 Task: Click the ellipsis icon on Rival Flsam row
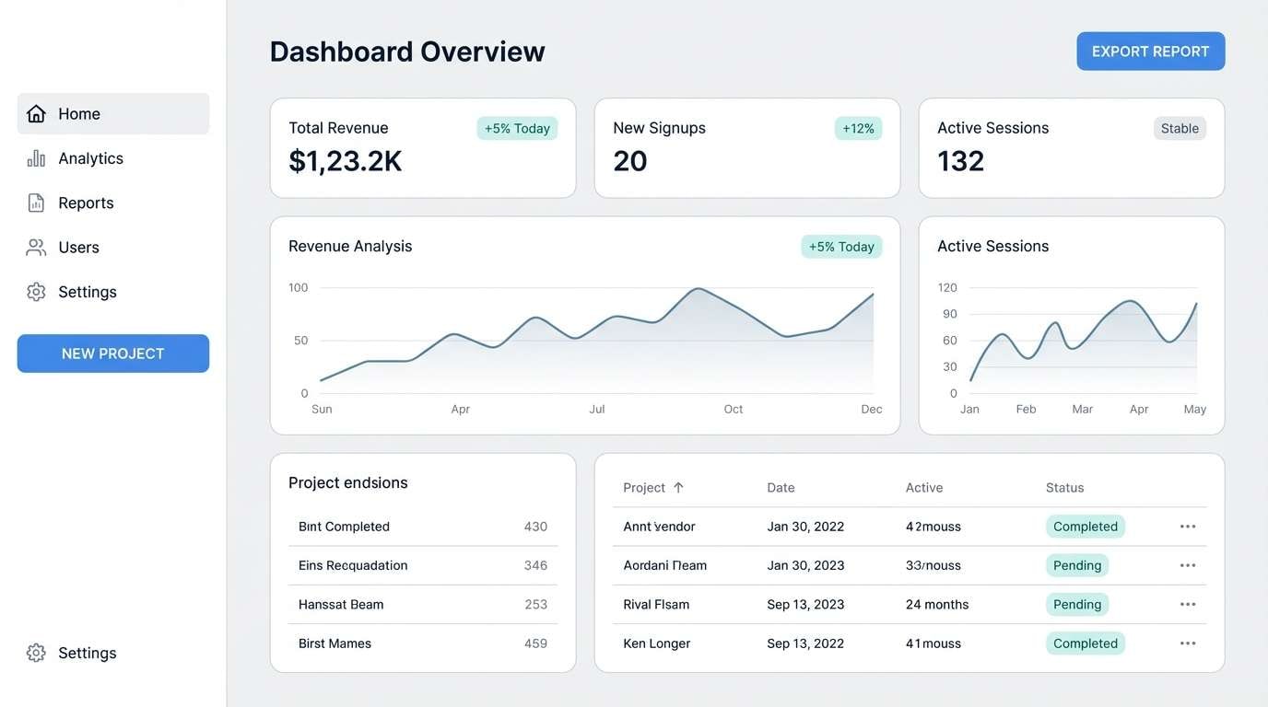[x=1187, y=604]
